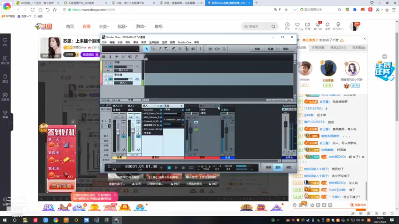Adjust the main output fader
Screen dimensions: 399x224
286,124
